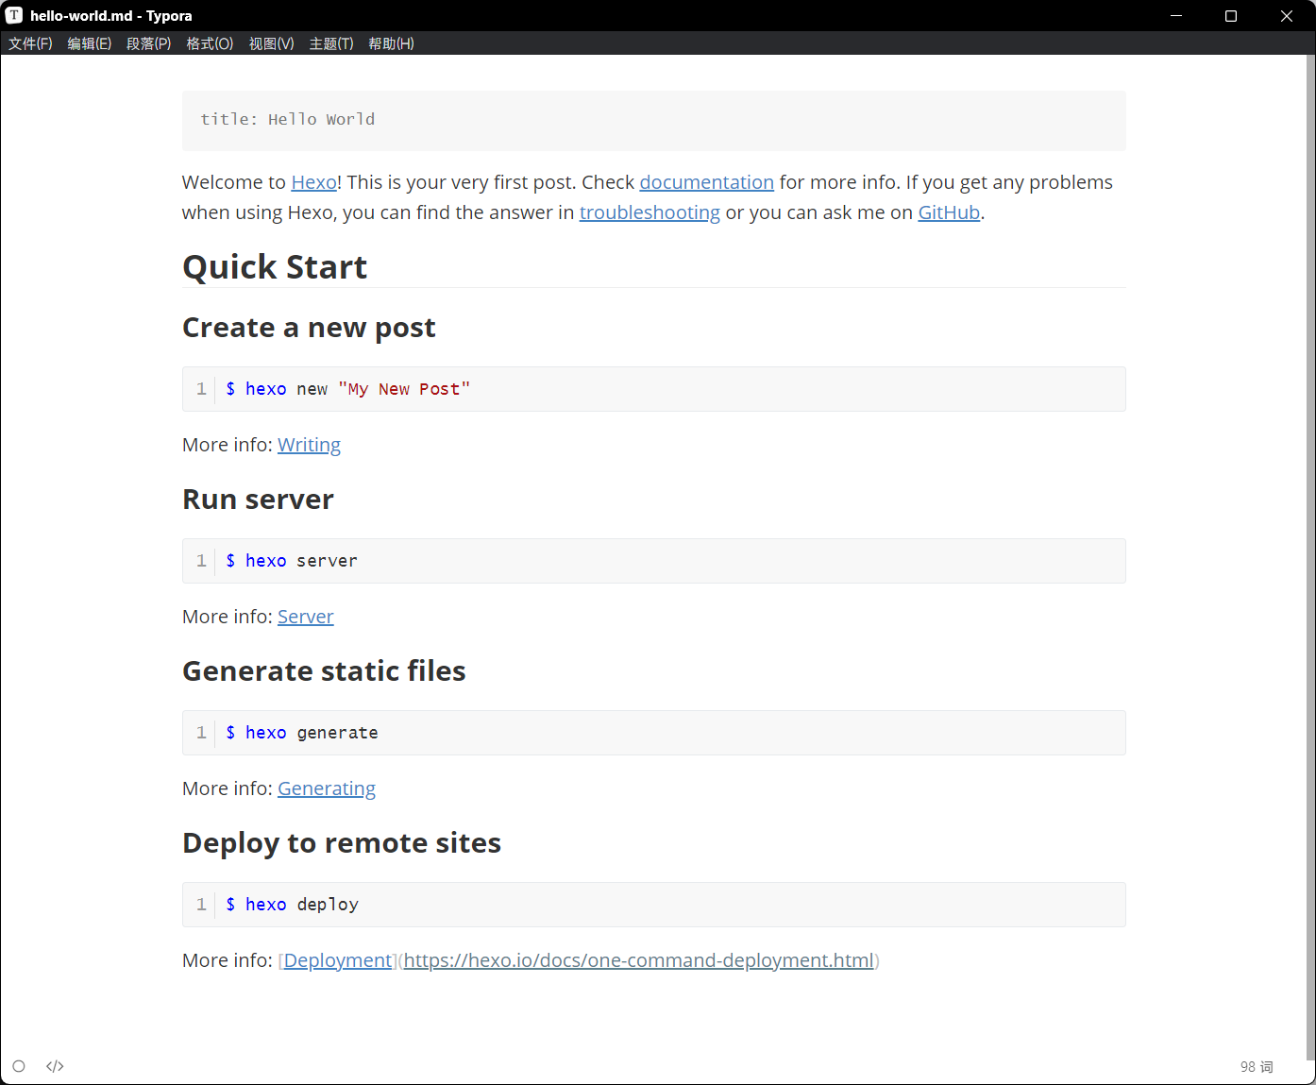Switch to source code mode icon
This screenshot has height=1085, width=1316.
click(x=55, y=1066)
